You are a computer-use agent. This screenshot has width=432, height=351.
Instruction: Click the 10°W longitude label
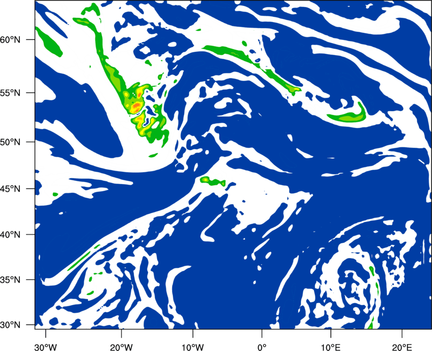[x=193, y=347]
